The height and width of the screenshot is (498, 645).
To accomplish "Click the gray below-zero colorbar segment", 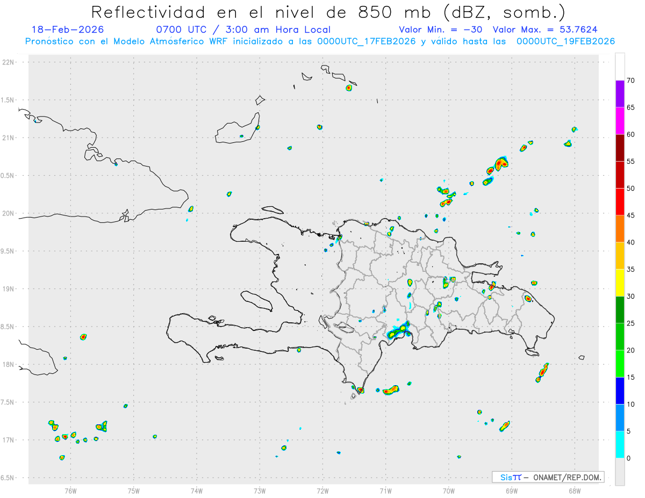I will click(x=620, y=471).
